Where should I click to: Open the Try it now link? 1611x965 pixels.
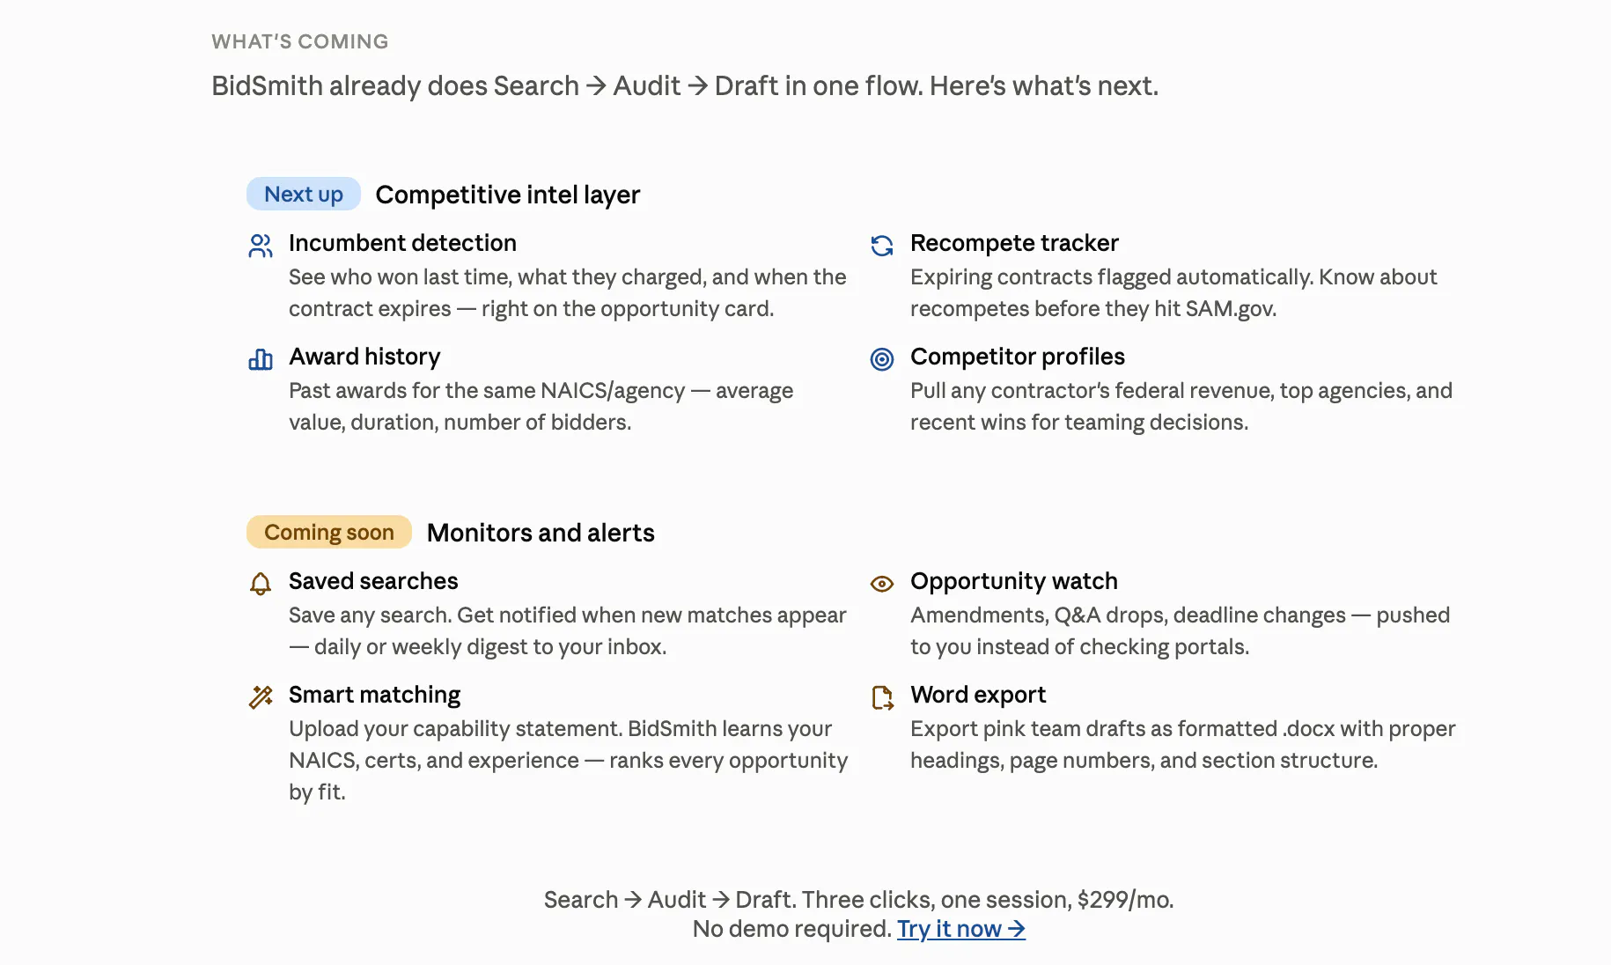961,929
